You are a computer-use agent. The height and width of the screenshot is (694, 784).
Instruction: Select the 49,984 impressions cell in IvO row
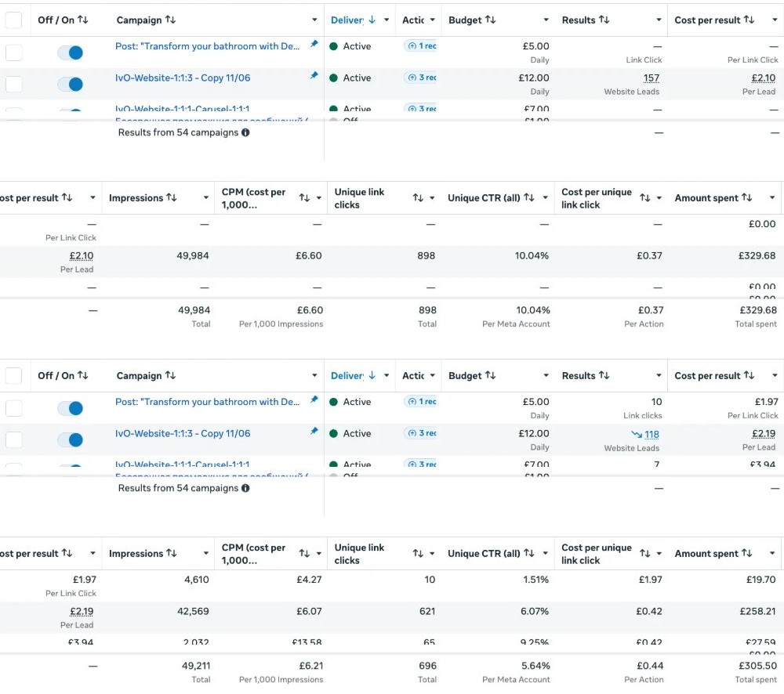pyautogui.click(x=193, y=256)
